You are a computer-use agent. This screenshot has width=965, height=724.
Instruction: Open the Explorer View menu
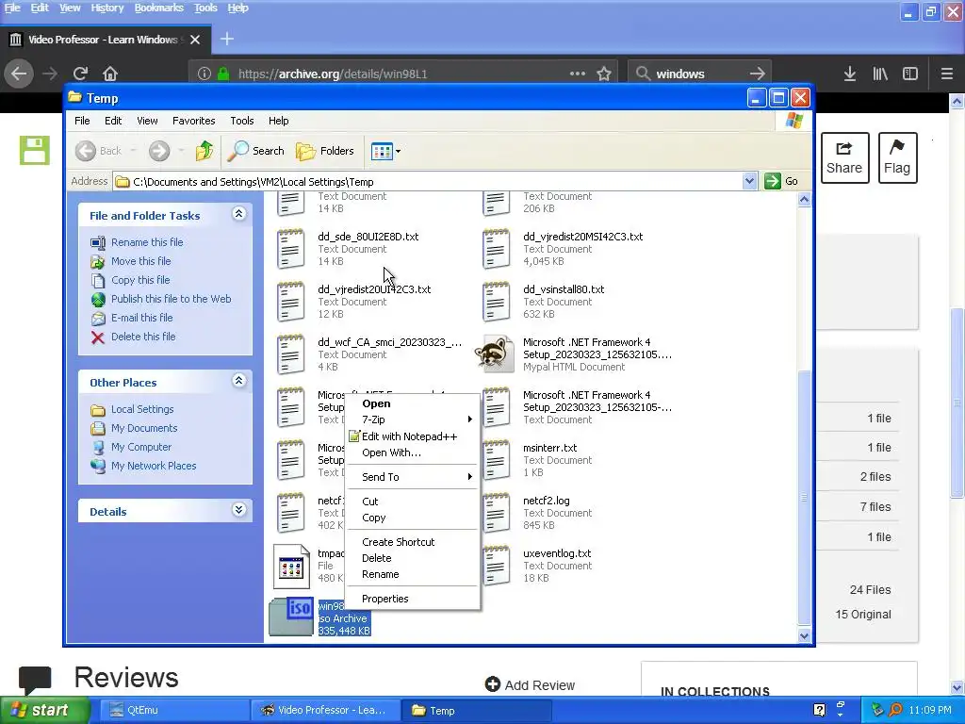[x=147, y=121]
